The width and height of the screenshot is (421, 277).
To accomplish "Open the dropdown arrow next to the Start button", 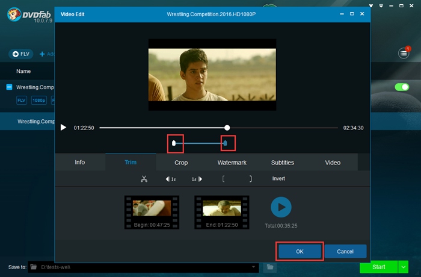I will [x=404, y=267].
